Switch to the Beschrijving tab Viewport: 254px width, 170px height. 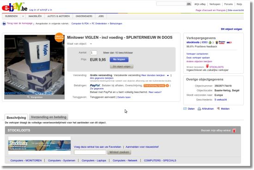pyautogui.click(x=16, y=117)
